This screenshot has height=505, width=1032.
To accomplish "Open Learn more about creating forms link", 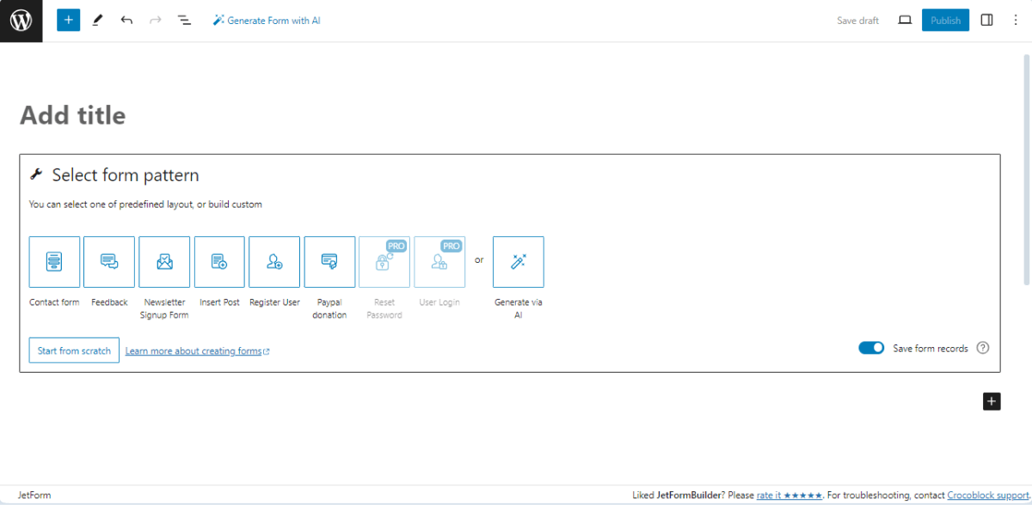I will 197,351.
